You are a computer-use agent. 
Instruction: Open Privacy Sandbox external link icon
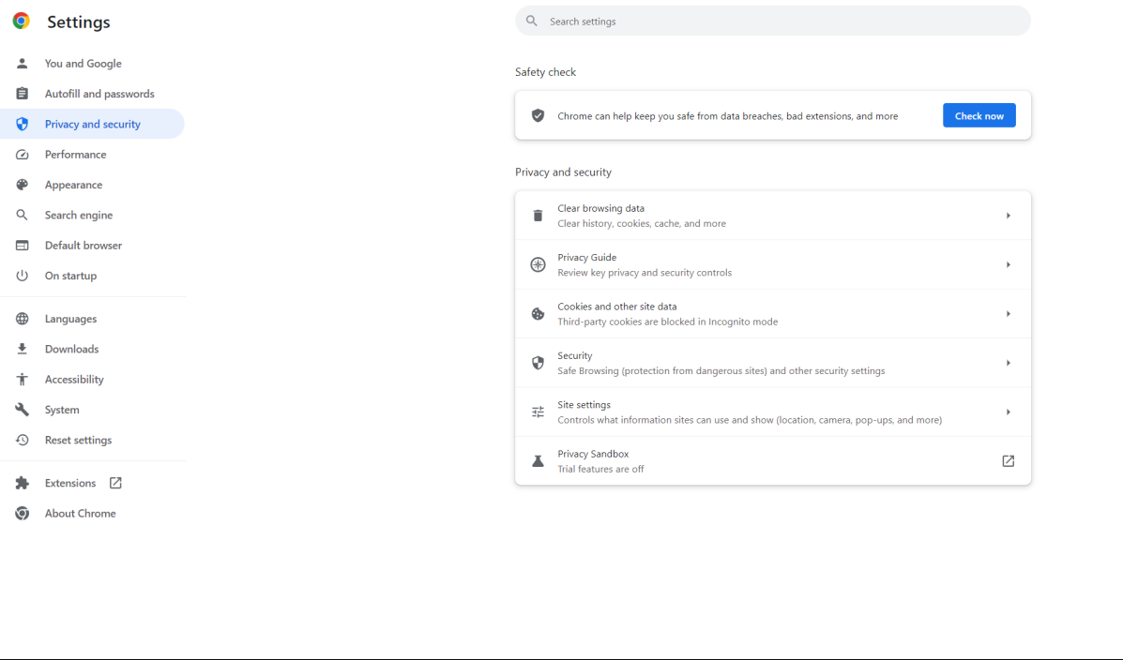1008,461
